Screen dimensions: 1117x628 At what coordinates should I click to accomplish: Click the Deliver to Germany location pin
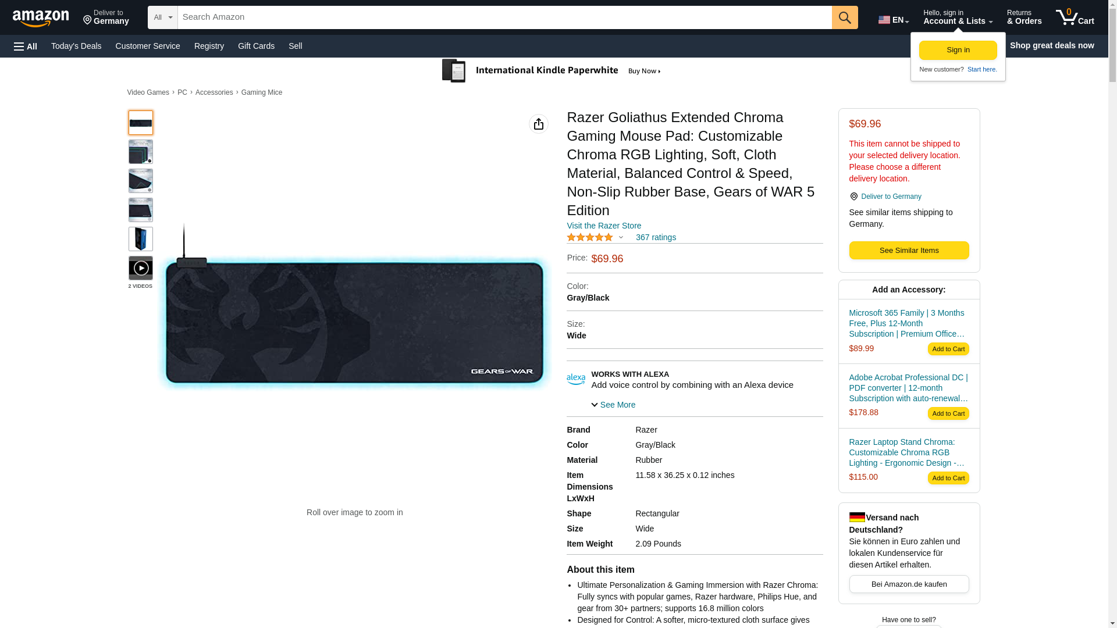pos(853,197)
